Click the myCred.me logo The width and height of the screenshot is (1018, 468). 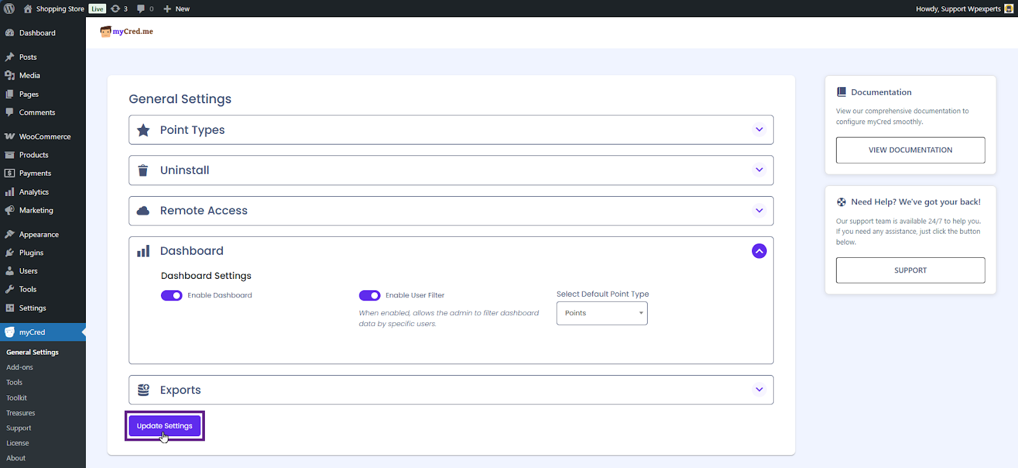tap(127, 31)
